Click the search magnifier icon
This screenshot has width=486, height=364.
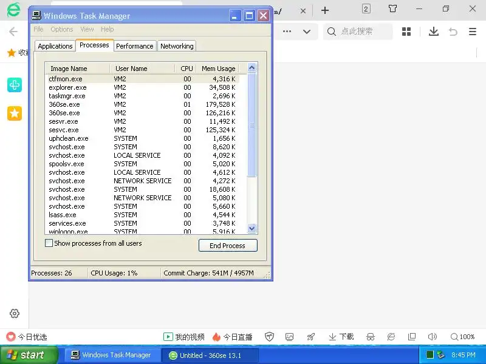[x=331, y=32]
